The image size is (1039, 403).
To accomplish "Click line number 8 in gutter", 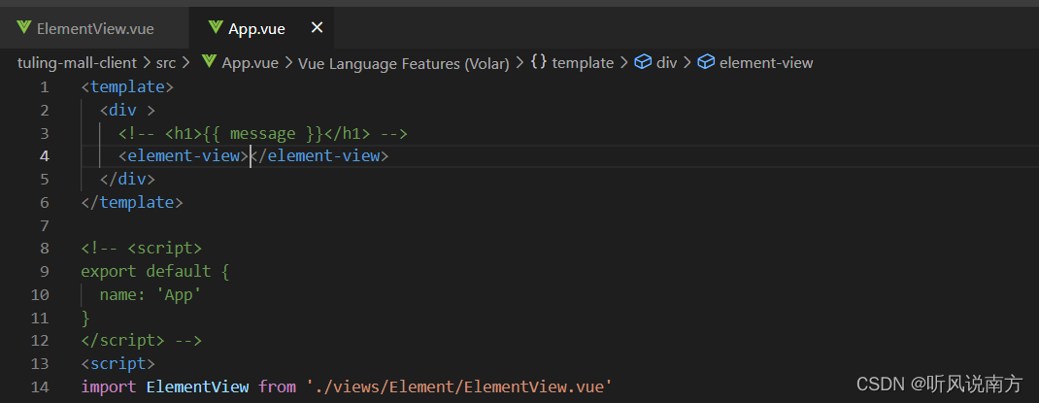I will tap(45, 249).
